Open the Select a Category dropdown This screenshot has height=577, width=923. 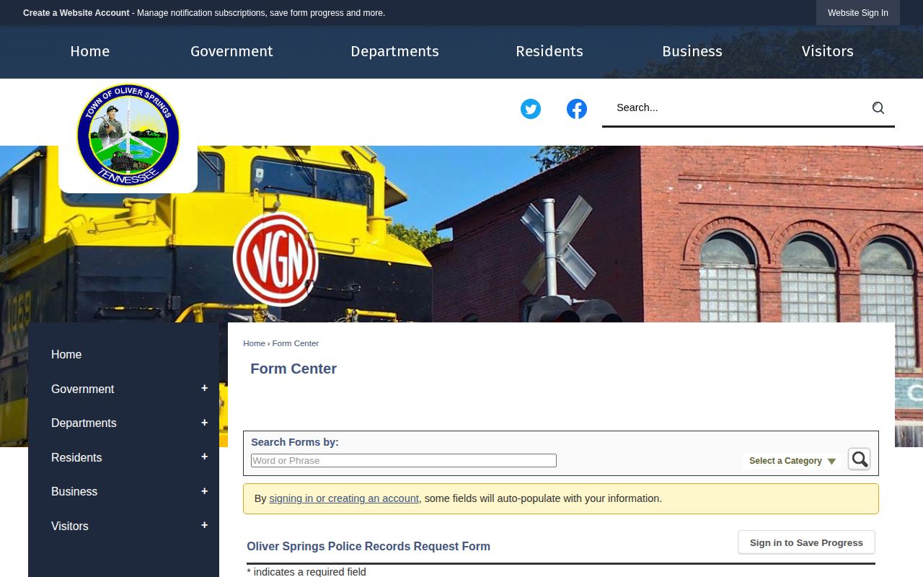792,461
